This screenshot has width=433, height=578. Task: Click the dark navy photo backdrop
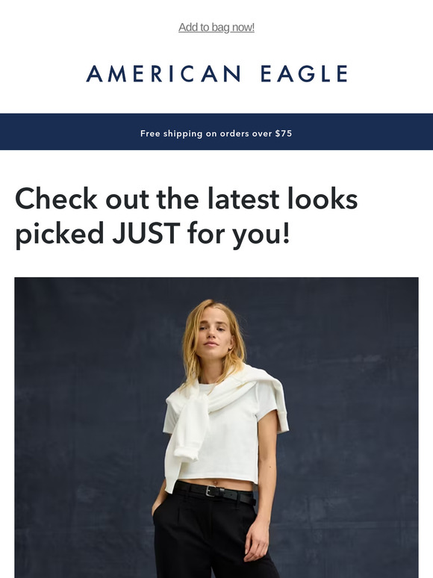click(92, 405)
